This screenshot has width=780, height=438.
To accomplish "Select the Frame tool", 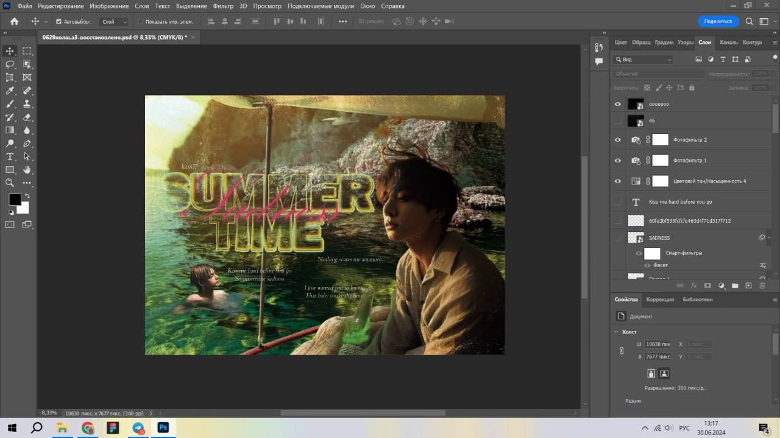I will pyautogui.click(x=27, y=77).
